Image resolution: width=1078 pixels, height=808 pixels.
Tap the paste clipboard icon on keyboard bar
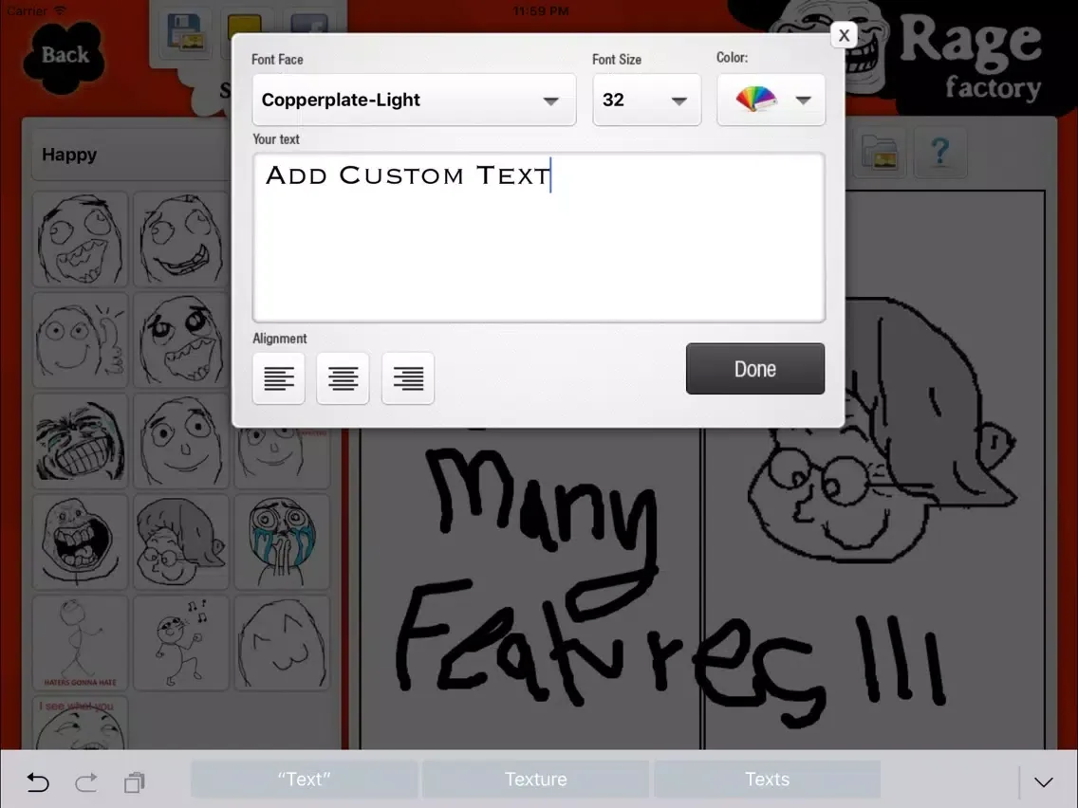[134, 781]
